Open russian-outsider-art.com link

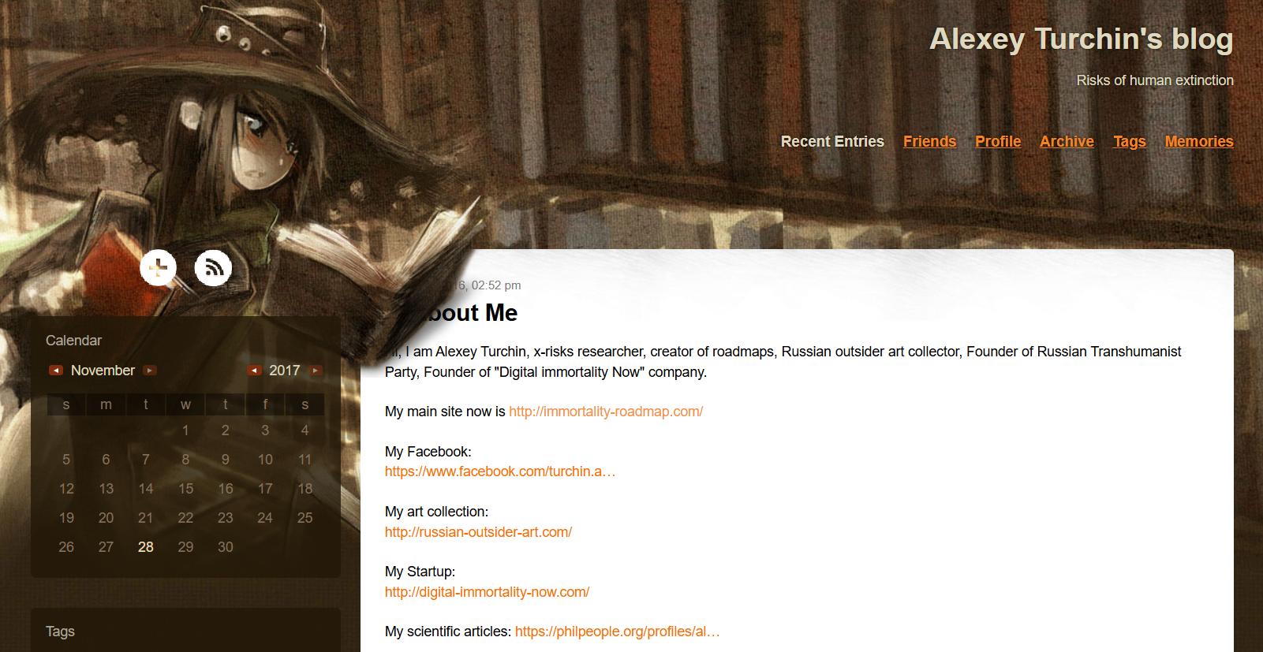pyautogui.click(x=478, y=532)
